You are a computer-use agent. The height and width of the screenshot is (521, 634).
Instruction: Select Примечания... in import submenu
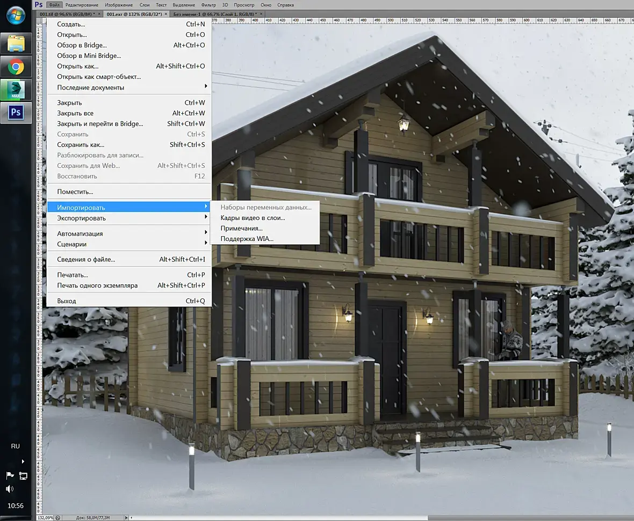pyautogui.click(x=265, y=228)
